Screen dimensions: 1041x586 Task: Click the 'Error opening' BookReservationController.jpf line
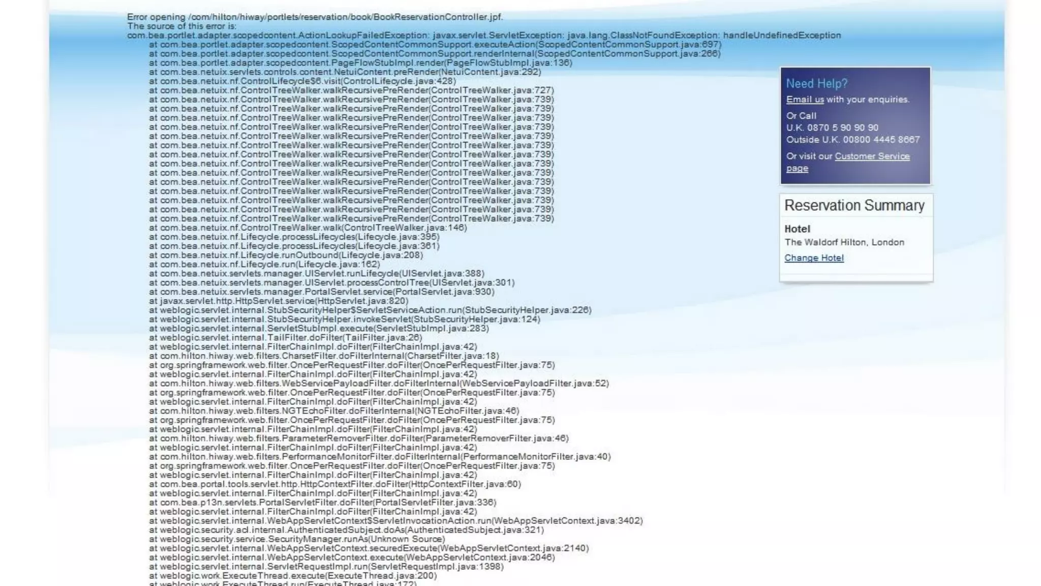[315, 17]
